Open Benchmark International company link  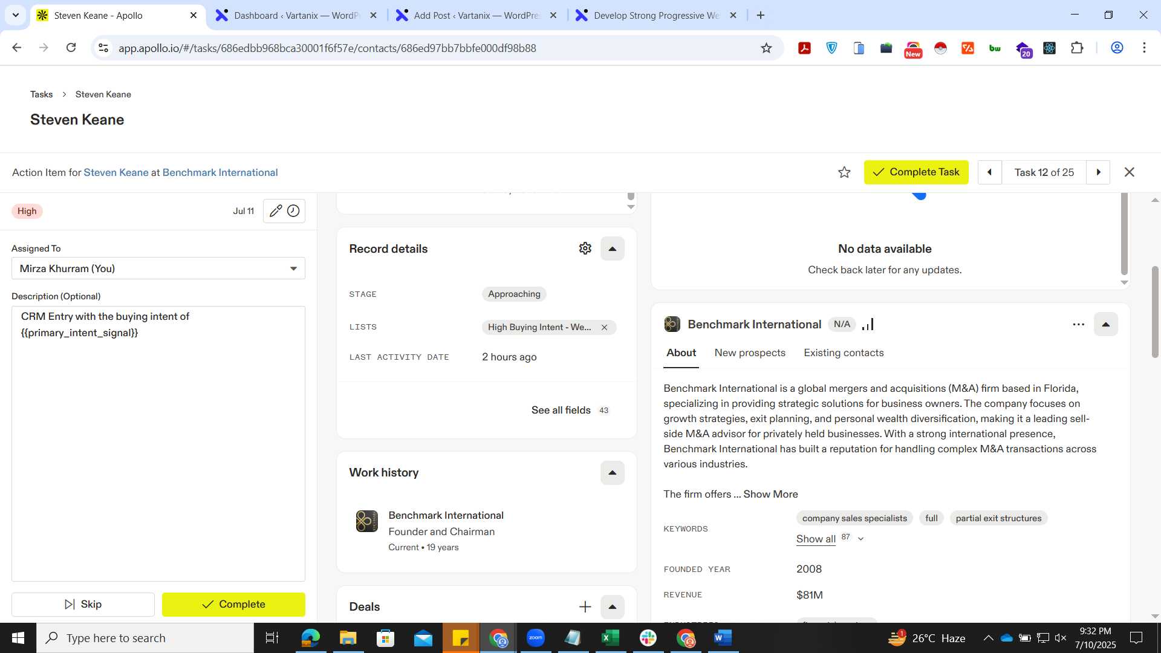pyautogui.click(x=220, y=172)
